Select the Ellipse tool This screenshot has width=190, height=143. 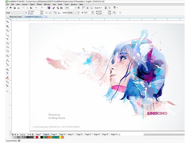coord(7,47)
